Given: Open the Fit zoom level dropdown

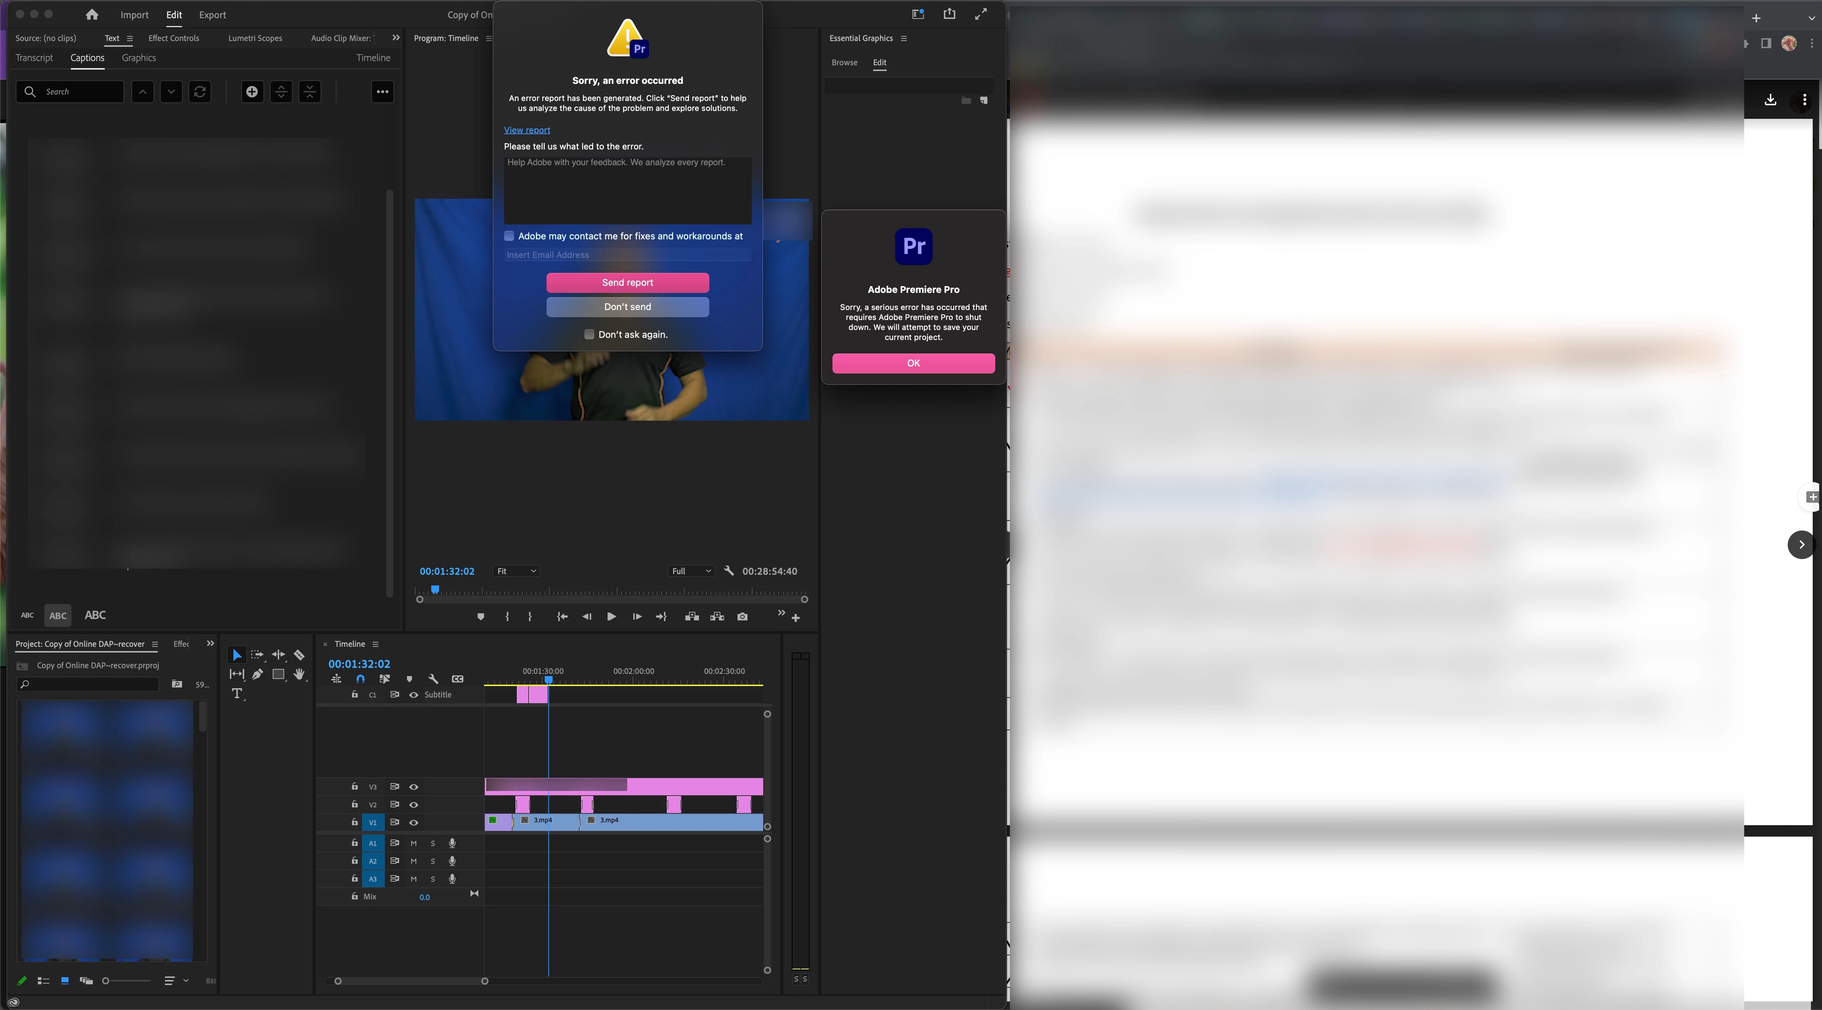Looking at the screenshot, I should click(516, 571).
